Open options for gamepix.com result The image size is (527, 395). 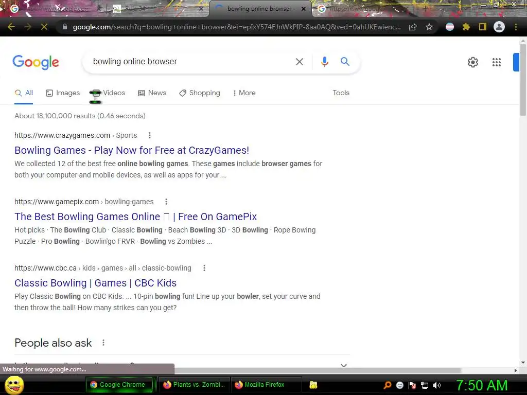pyautogui.click(x=166, y=202)
